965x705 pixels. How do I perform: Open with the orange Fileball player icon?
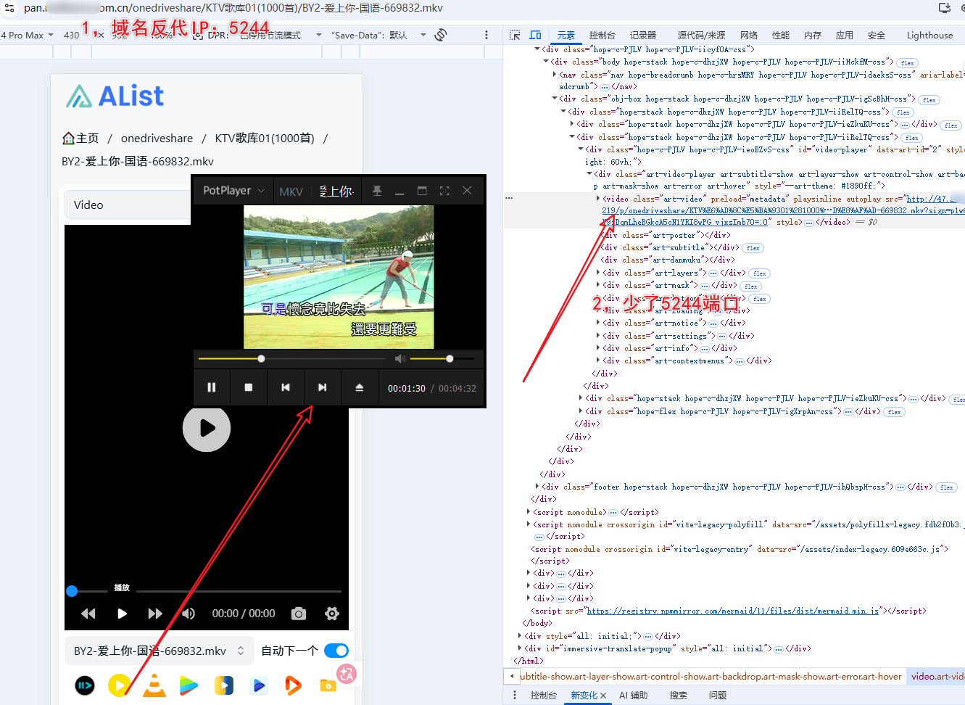[x=293, y=685]
